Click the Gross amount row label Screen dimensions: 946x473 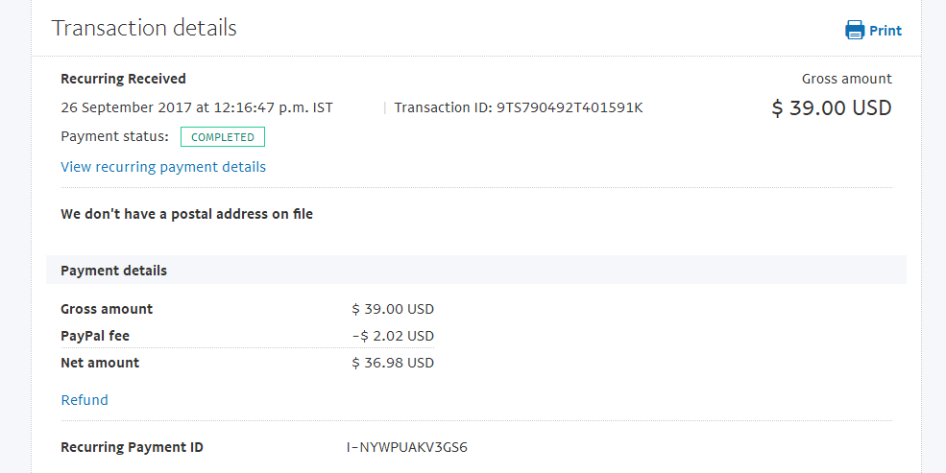(107, 309)
